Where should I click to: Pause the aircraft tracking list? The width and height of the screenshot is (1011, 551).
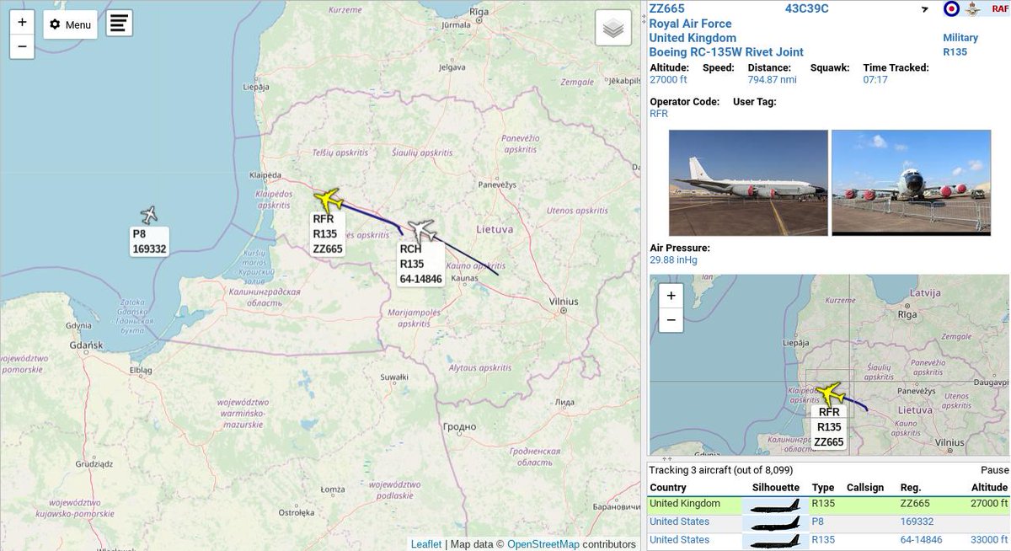(994, 470)
